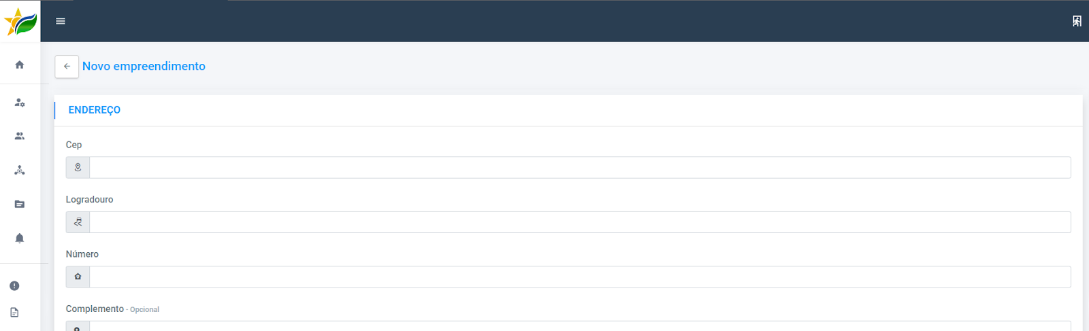This screenshot has width=1089, height=331.
Task: Focus the Número input field
Action: click(x=580, y=277)
